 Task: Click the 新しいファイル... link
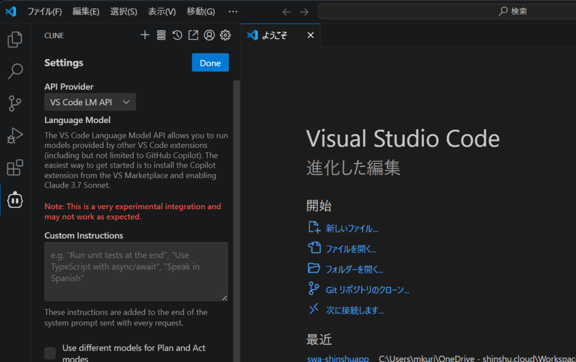click(x=352, y=229)
